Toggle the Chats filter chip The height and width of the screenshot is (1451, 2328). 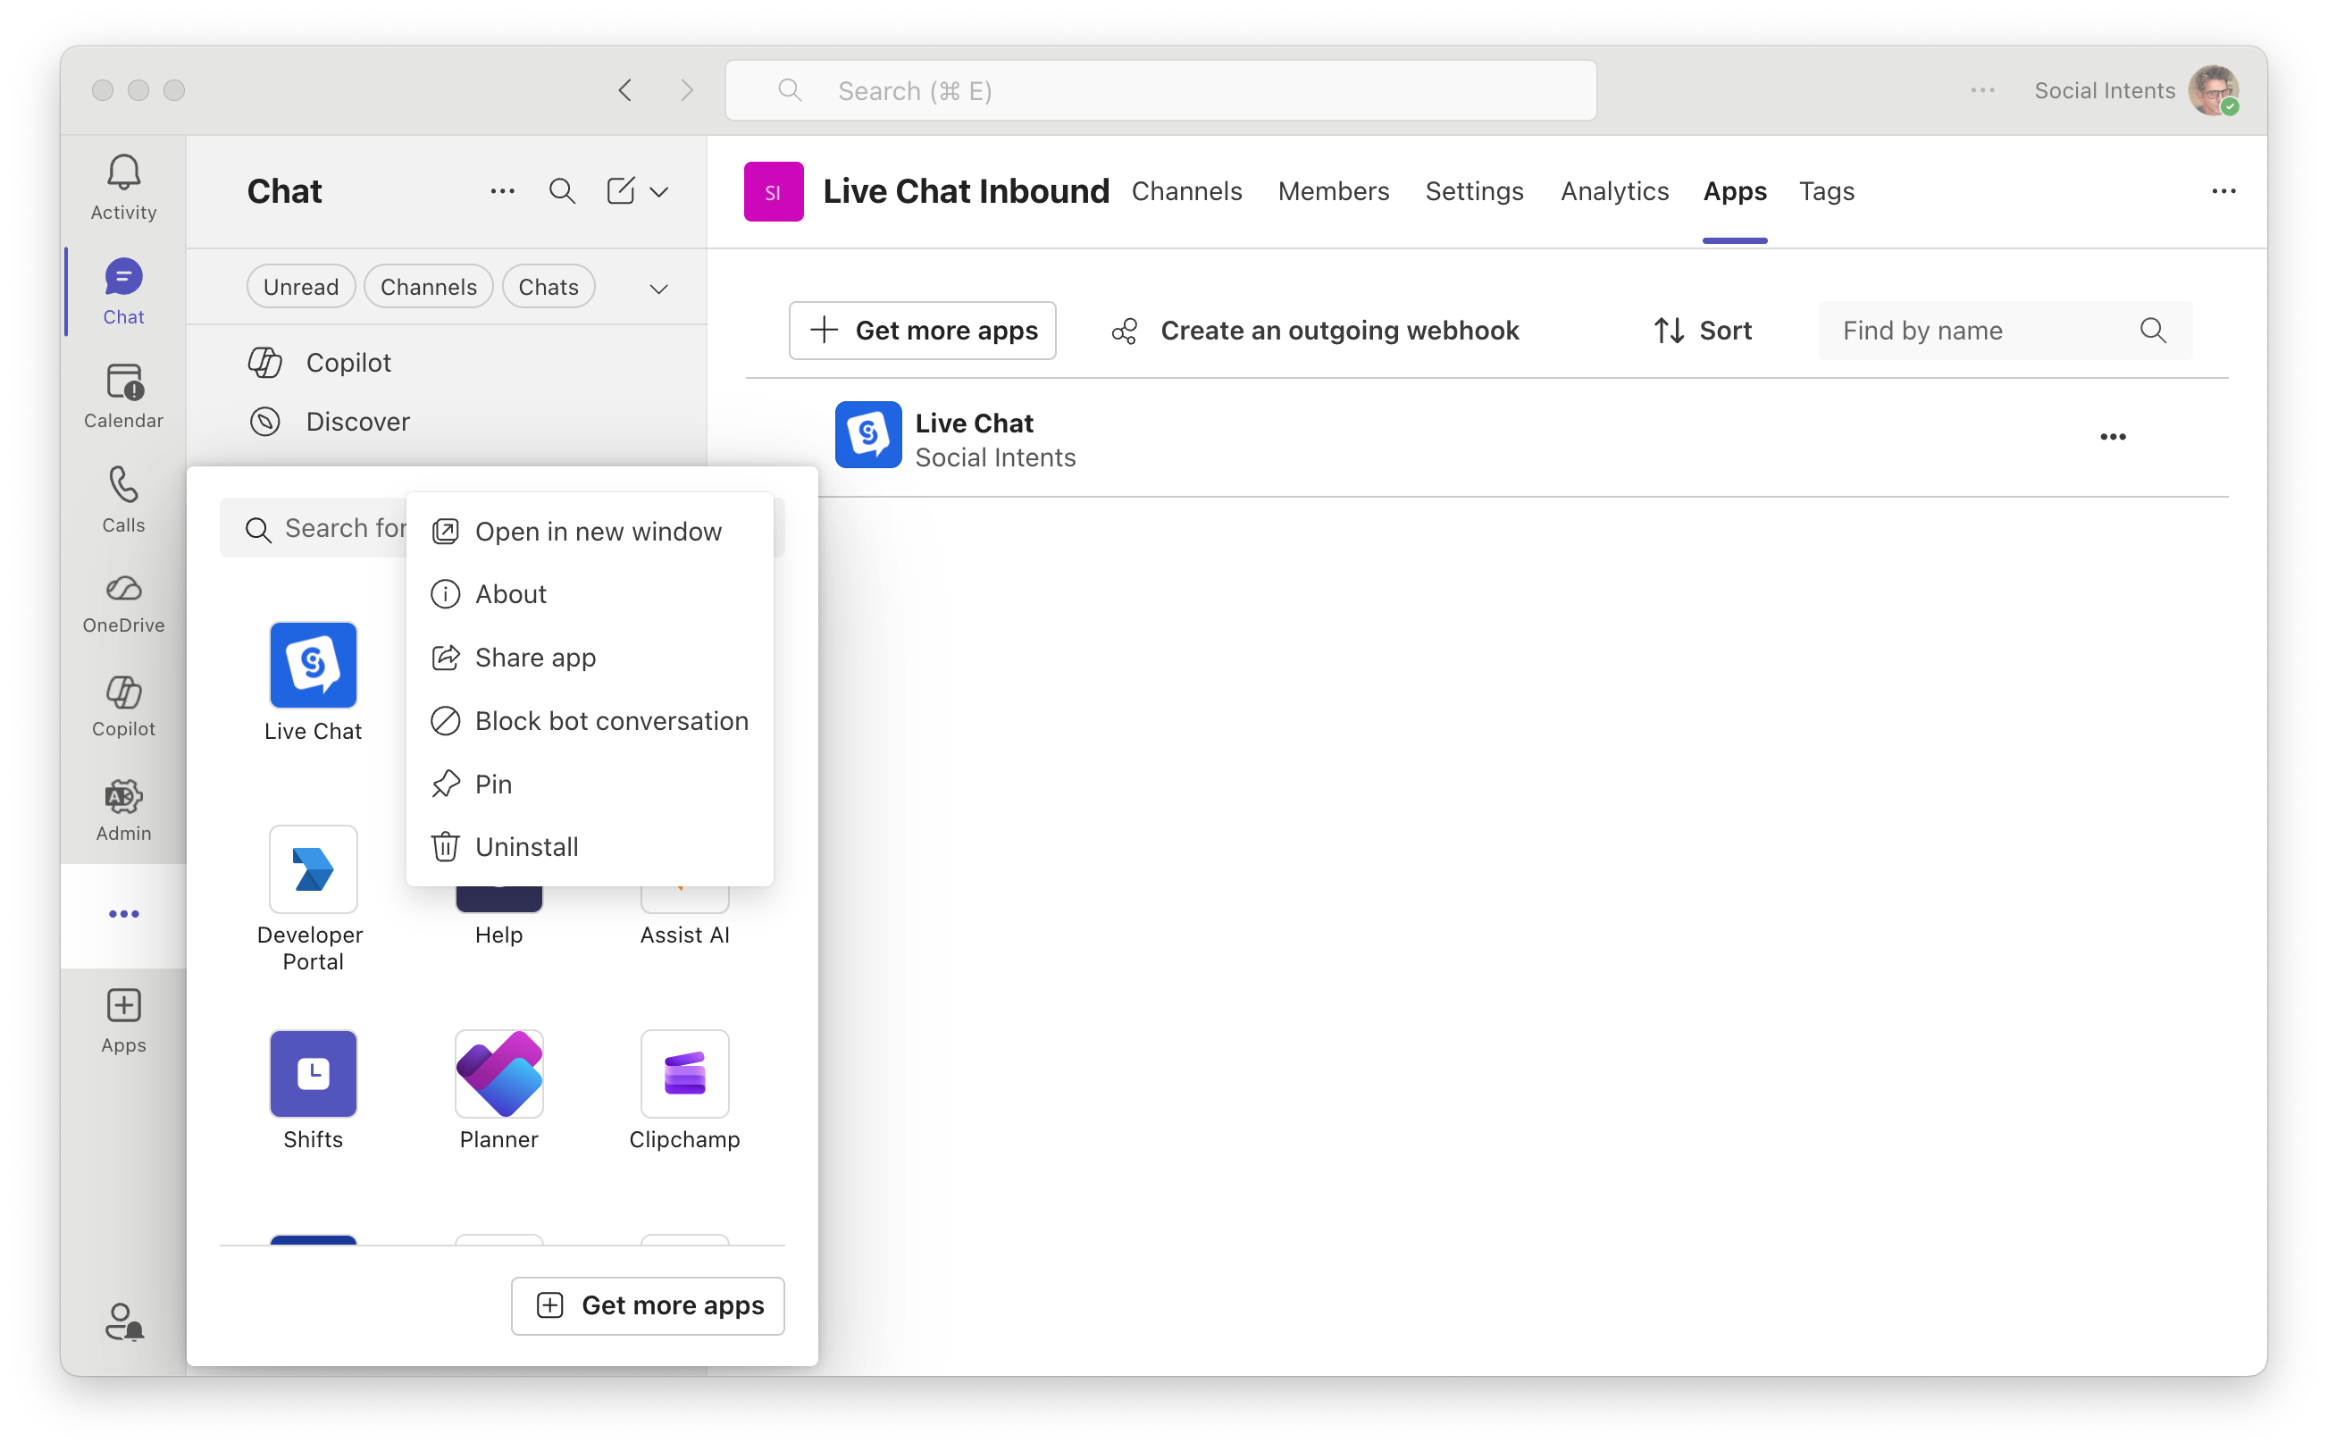548,286
